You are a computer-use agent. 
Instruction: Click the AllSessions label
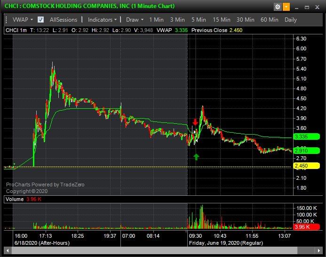click(64, 20)
